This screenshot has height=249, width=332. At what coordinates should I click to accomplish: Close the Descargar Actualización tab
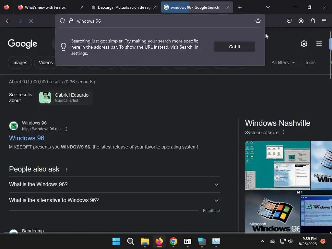pyautogui.click(x=155, y=7)
